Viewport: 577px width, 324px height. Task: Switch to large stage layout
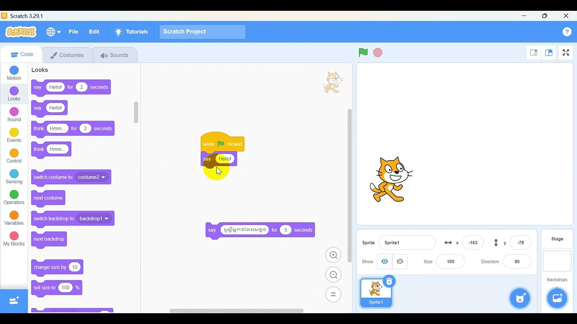click(549, 53)
